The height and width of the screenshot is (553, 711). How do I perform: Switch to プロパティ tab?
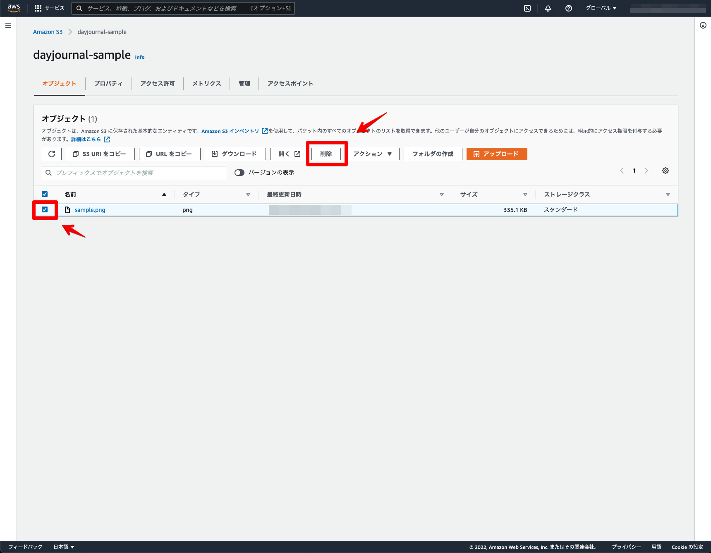(x=108, y=84)
